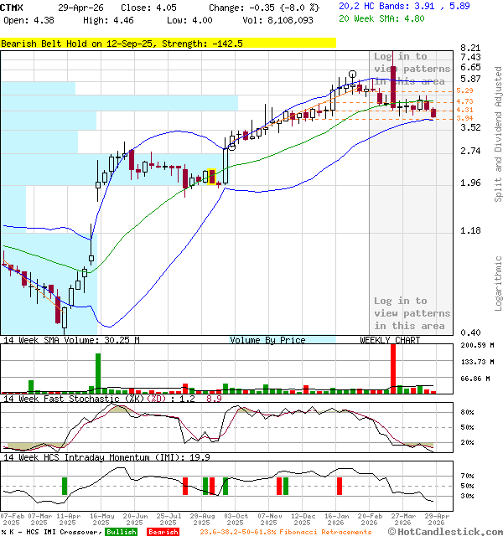The image size is (503, 536).
Task: Click the lower 'Log in to view patterns' text
Action: click(x=411, y=312)
